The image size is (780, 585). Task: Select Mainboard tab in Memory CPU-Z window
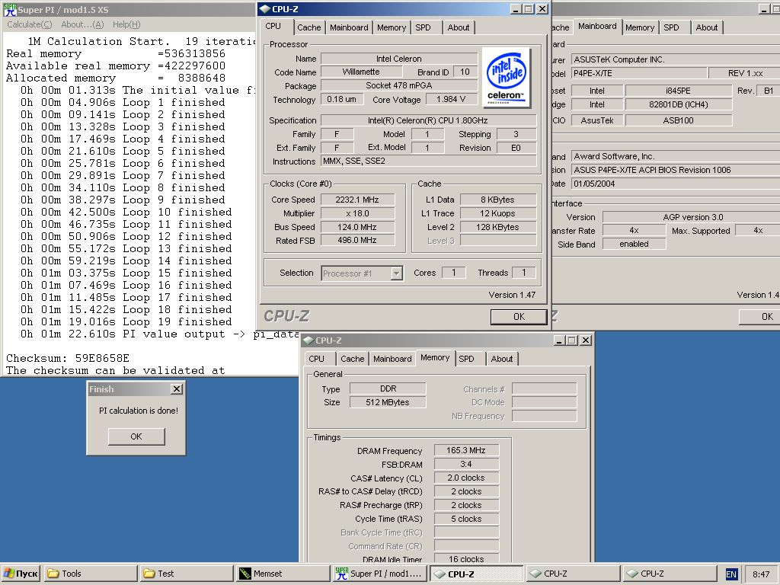coord(392,359)
